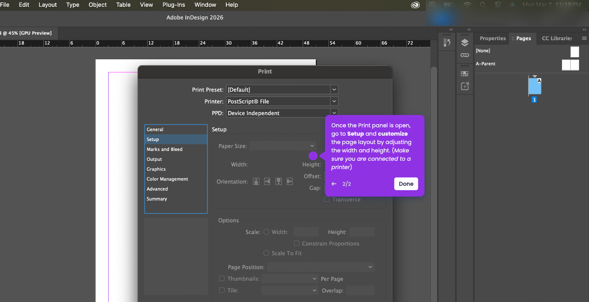
Task: Open the Swatches panel icon
Action: (x=465, y=74)
